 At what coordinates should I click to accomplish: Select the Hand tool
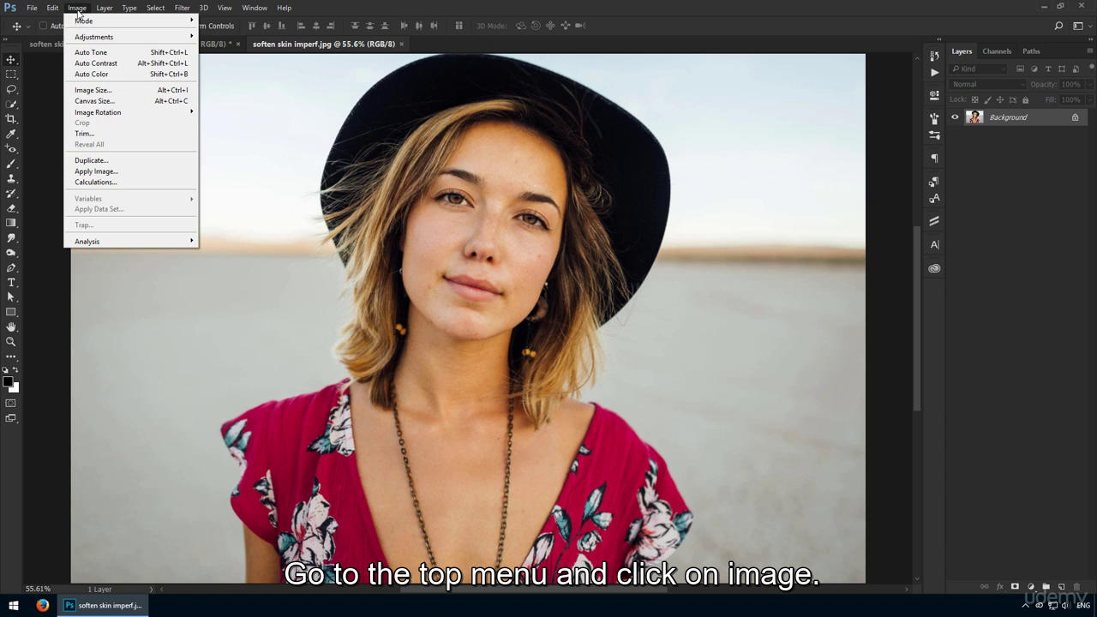11,326
